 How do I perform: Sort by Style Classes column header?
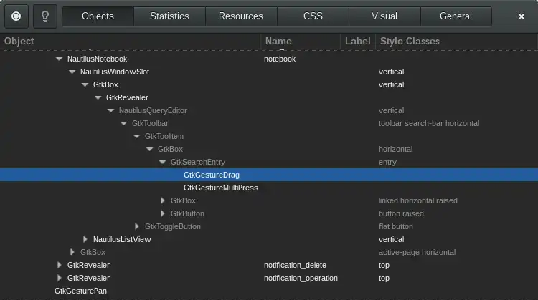(x=456, y=41)
